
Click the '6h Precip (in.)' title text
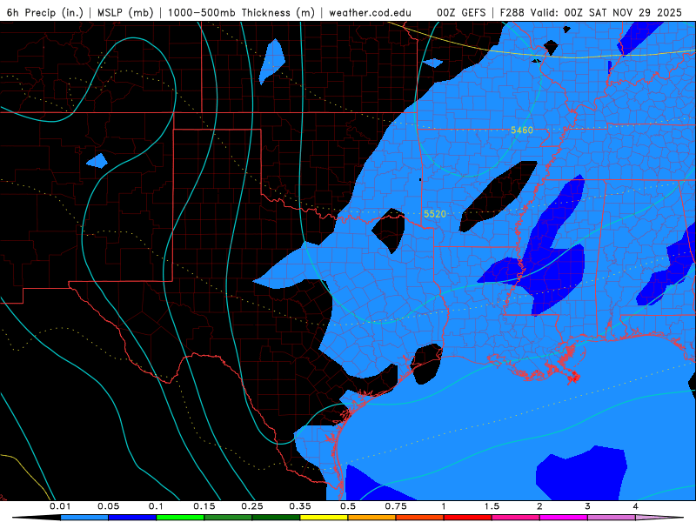[x=45, y=12]
